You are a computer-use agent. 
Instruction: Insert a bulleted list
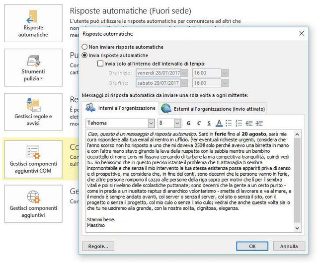[229, 123]
